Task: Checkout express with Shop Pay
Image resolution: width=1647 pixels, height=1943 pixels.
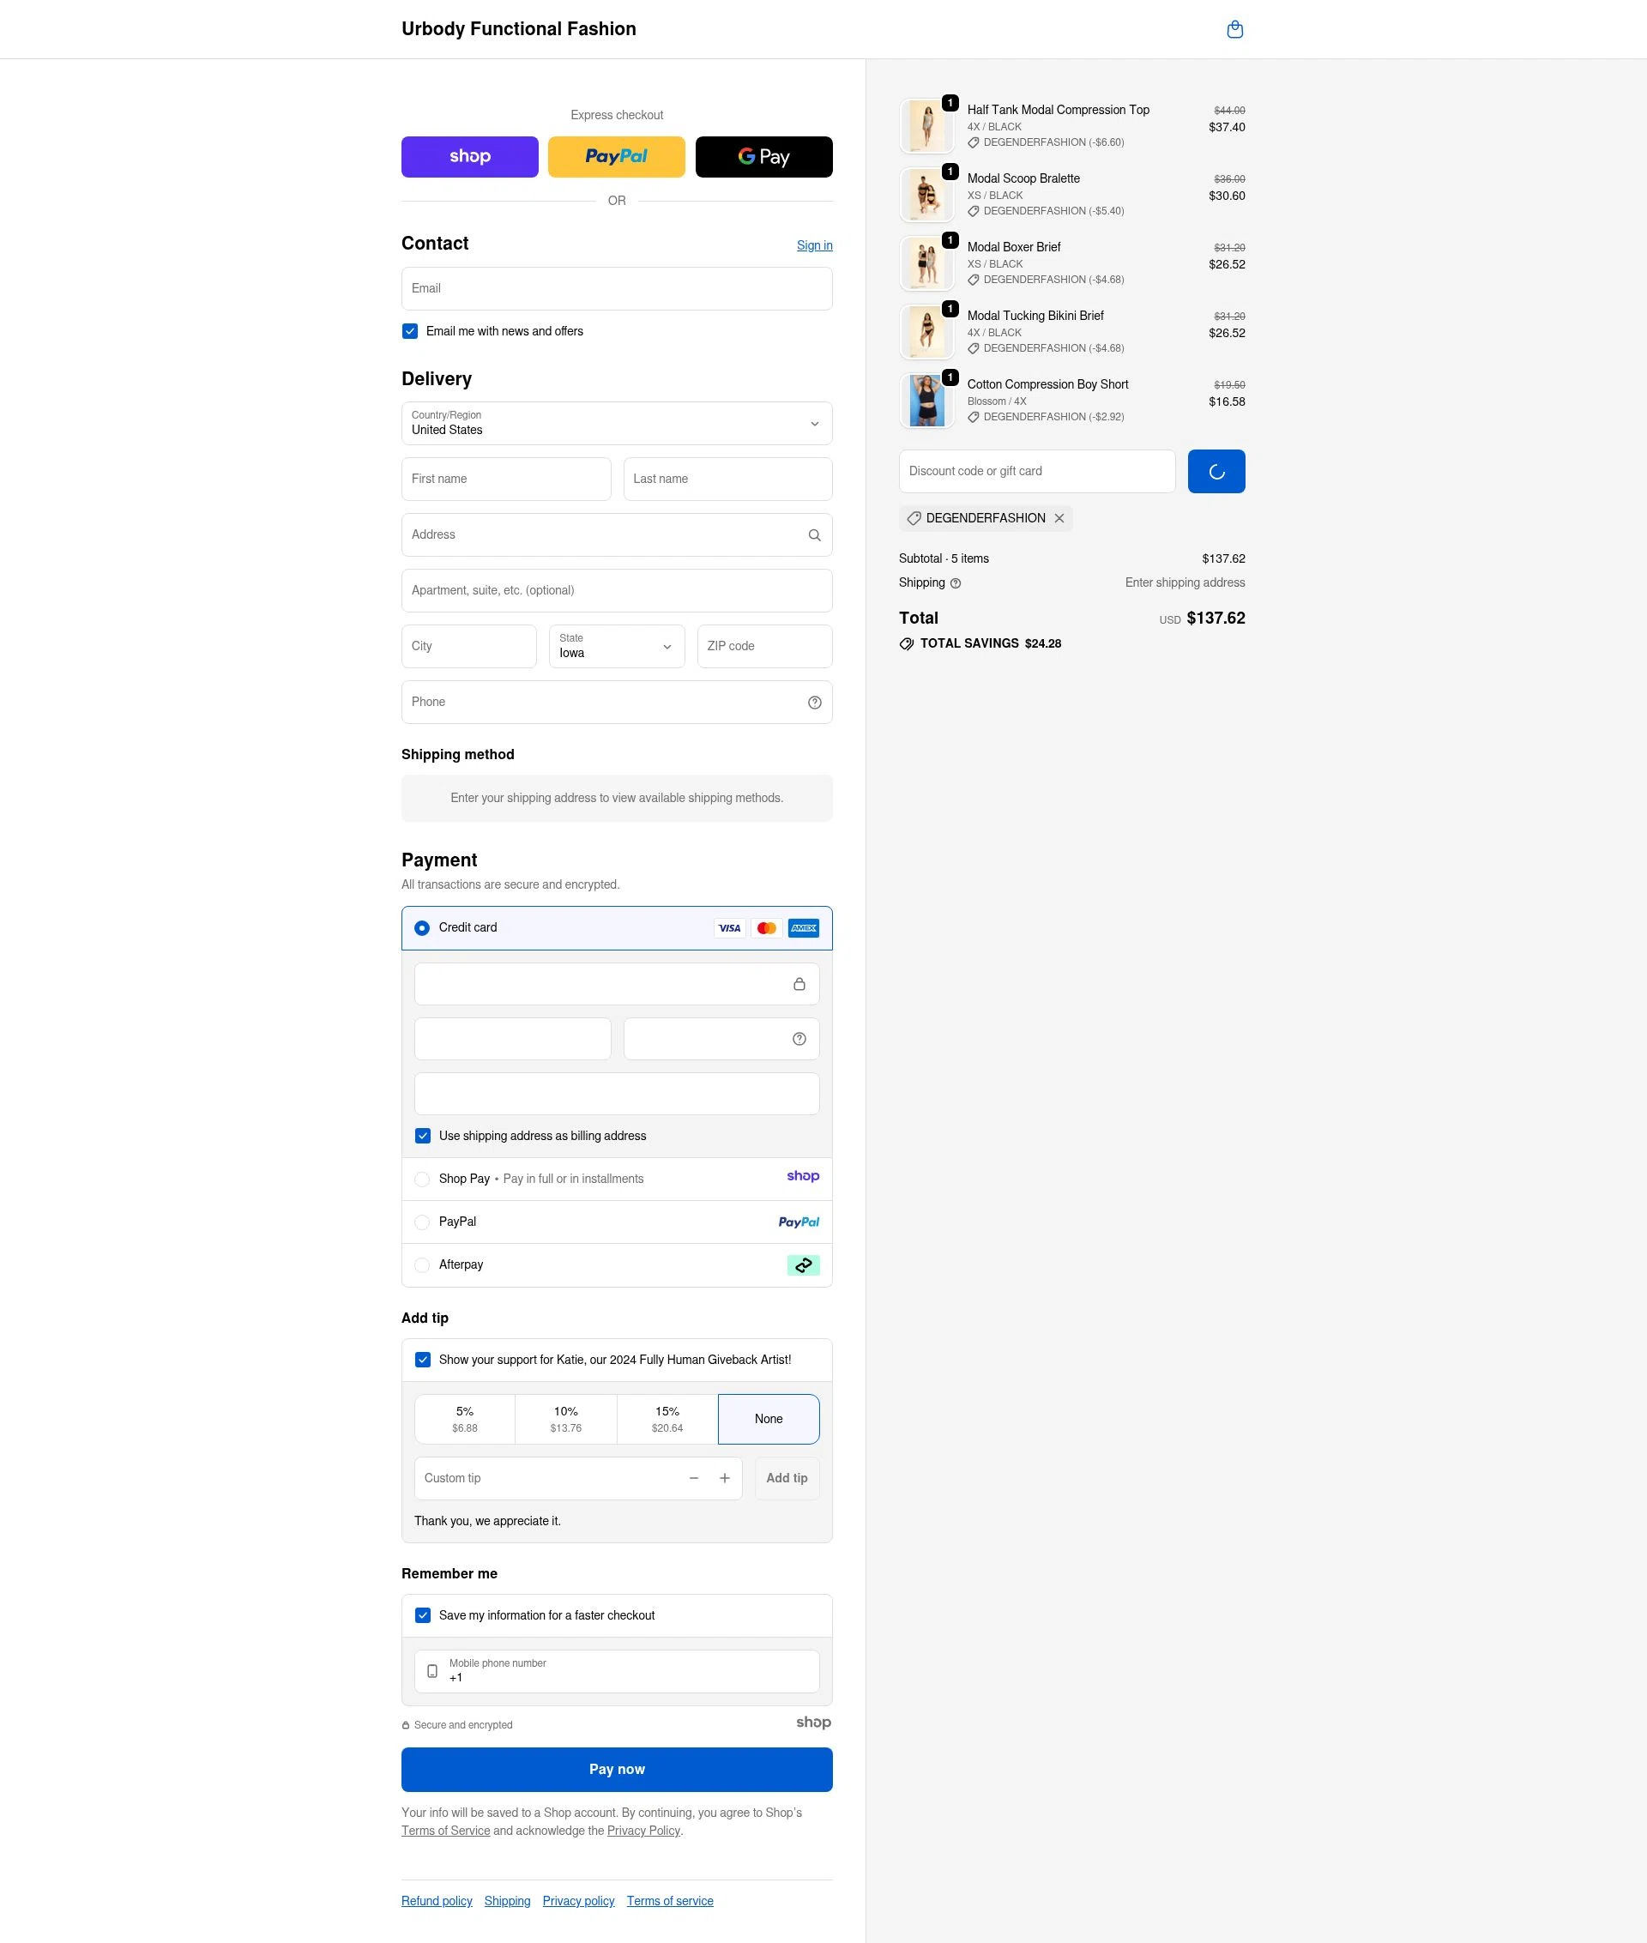Action: 468,156
